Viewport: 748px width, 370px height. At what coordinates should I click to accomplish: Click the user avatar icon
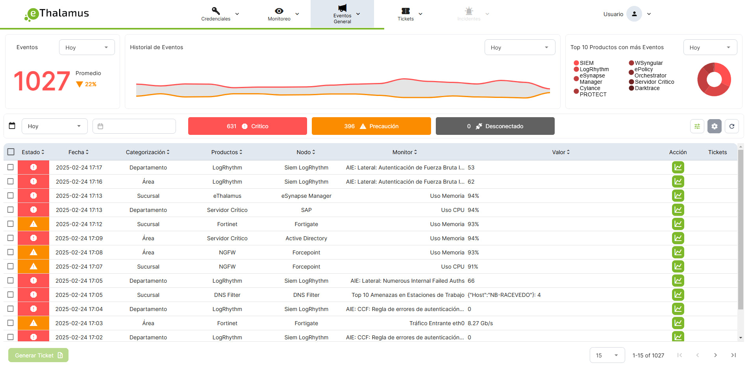click(x=634, y=14)
